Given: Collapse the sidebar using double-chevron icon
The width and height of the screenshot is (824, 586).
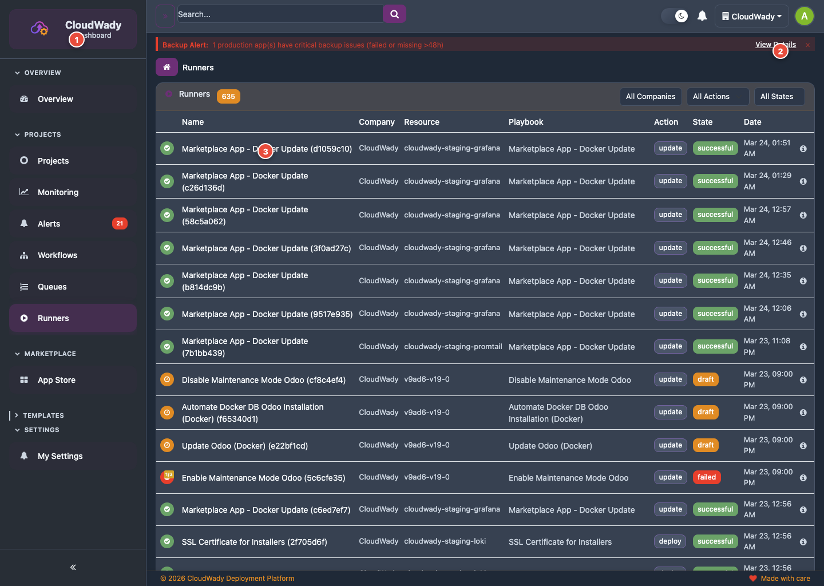Looking at the screenshot, I should (73, 567).
